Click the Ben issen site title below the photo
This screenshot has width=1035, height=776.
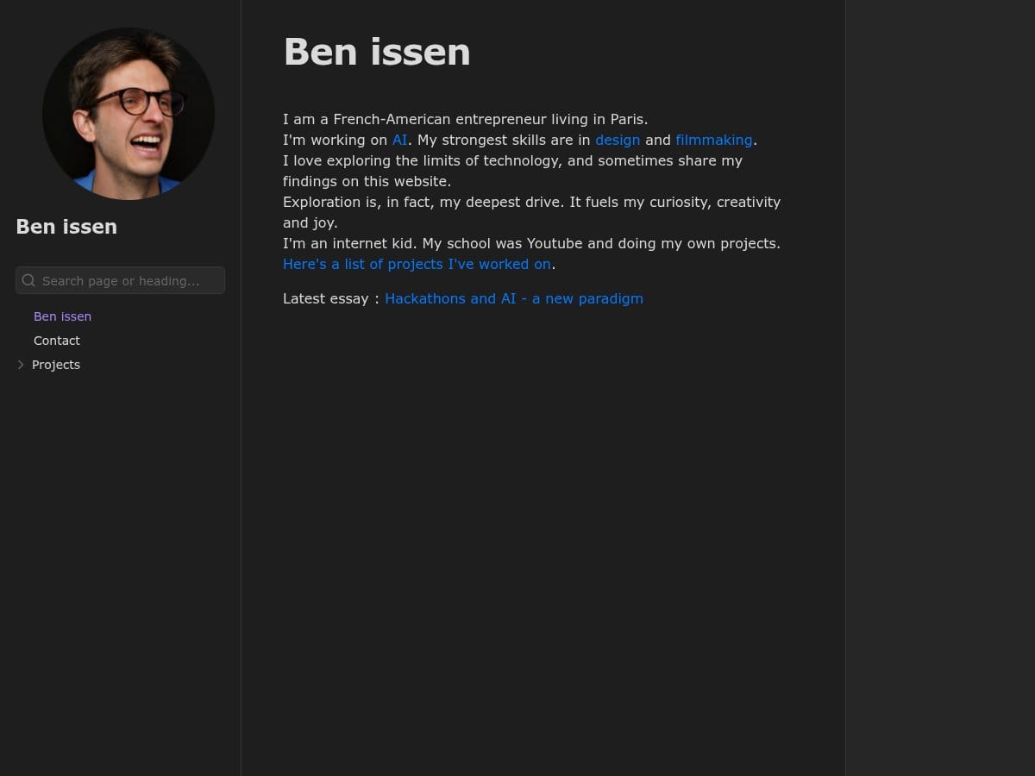66,227
